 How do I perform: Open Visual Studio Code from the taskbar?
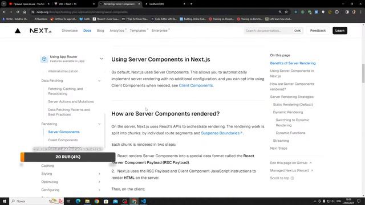coord(143,201)
